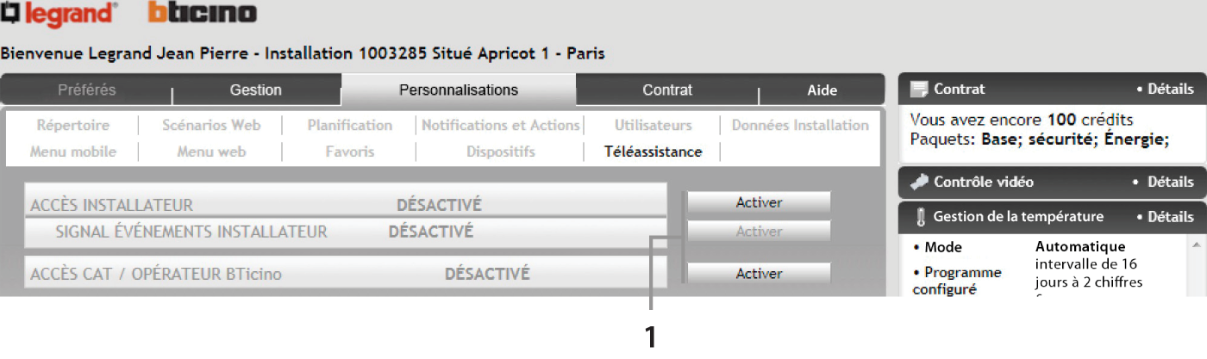Click Activer for SIGNAL ÉVÉNEMENTS INSTALLATEUR
The image size is (1207, 359).
pos(759,232)
